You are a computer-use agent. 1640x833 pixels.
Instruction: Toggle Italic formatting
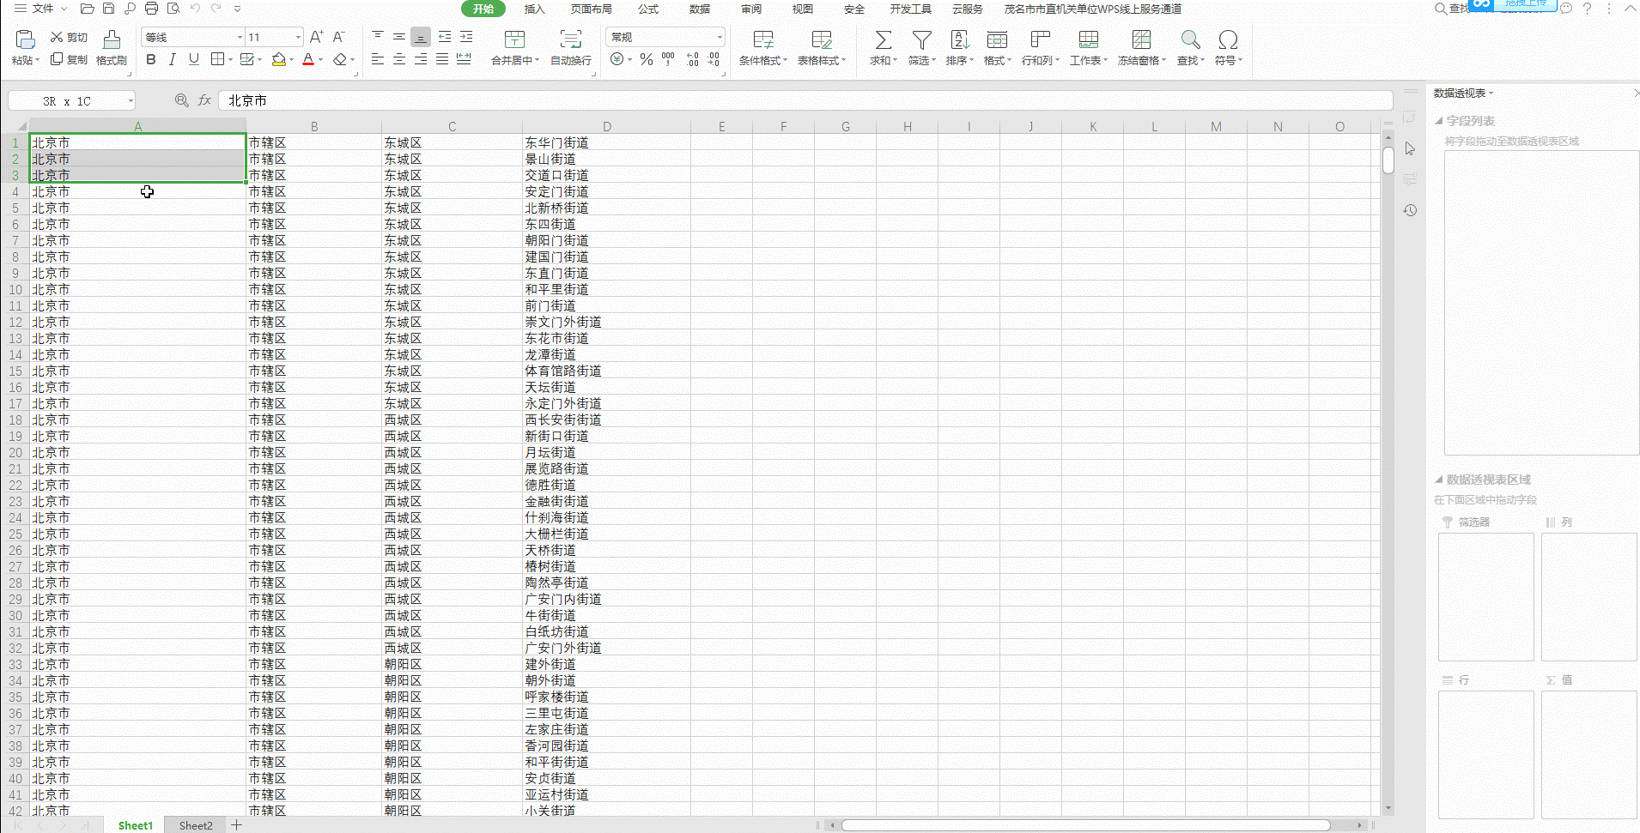pos(172,59)
